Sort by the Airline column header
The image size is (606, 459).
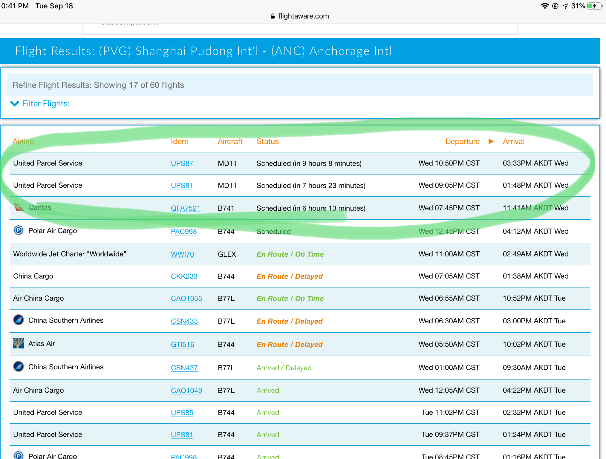[23, 141]
